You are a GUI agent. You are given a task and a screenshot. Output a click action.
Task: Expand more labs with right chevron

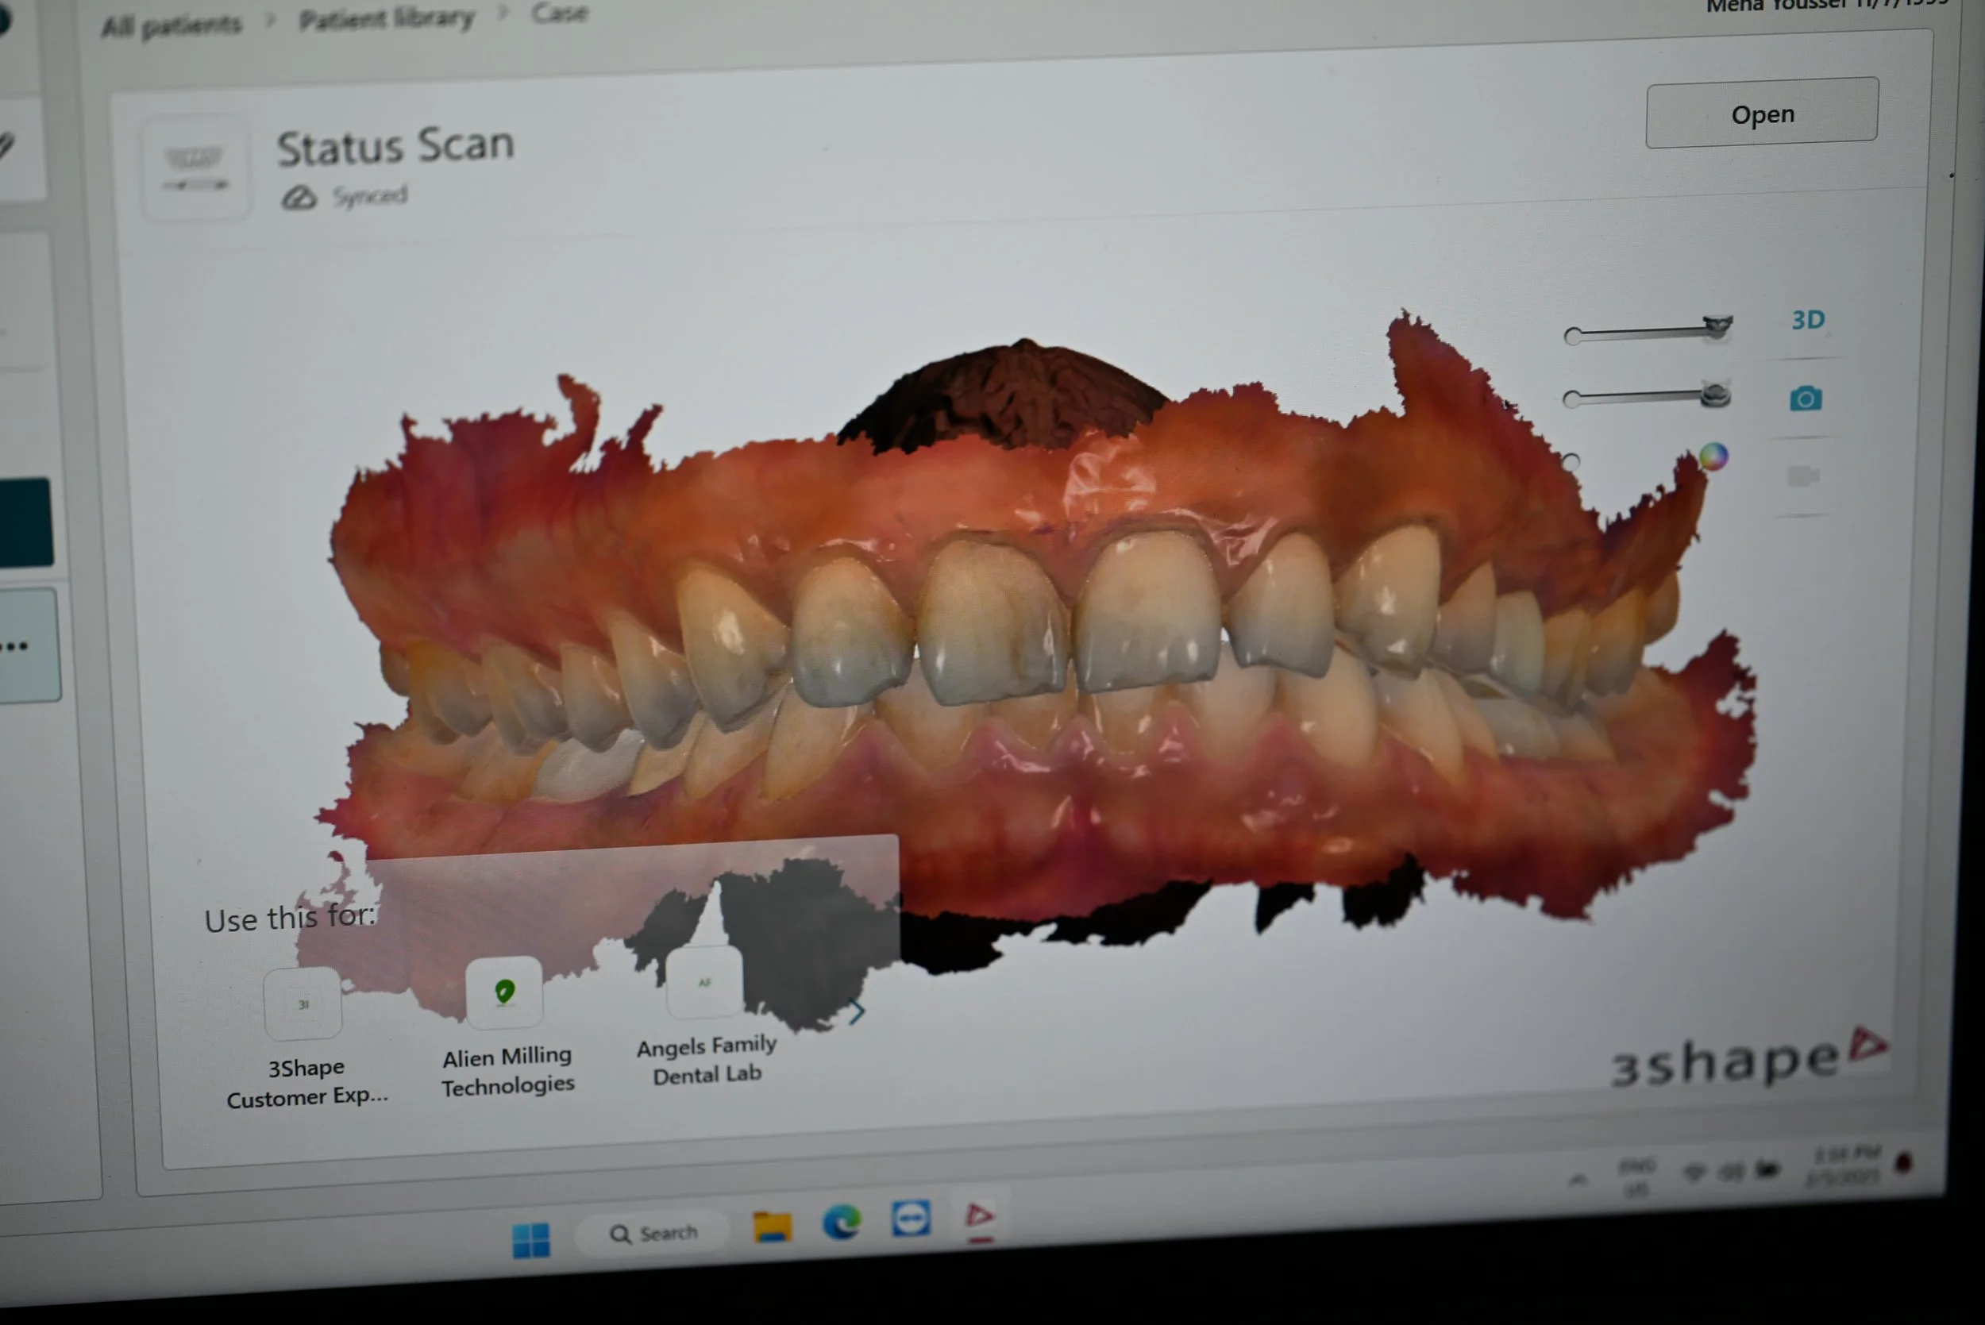click(856, 1011)
